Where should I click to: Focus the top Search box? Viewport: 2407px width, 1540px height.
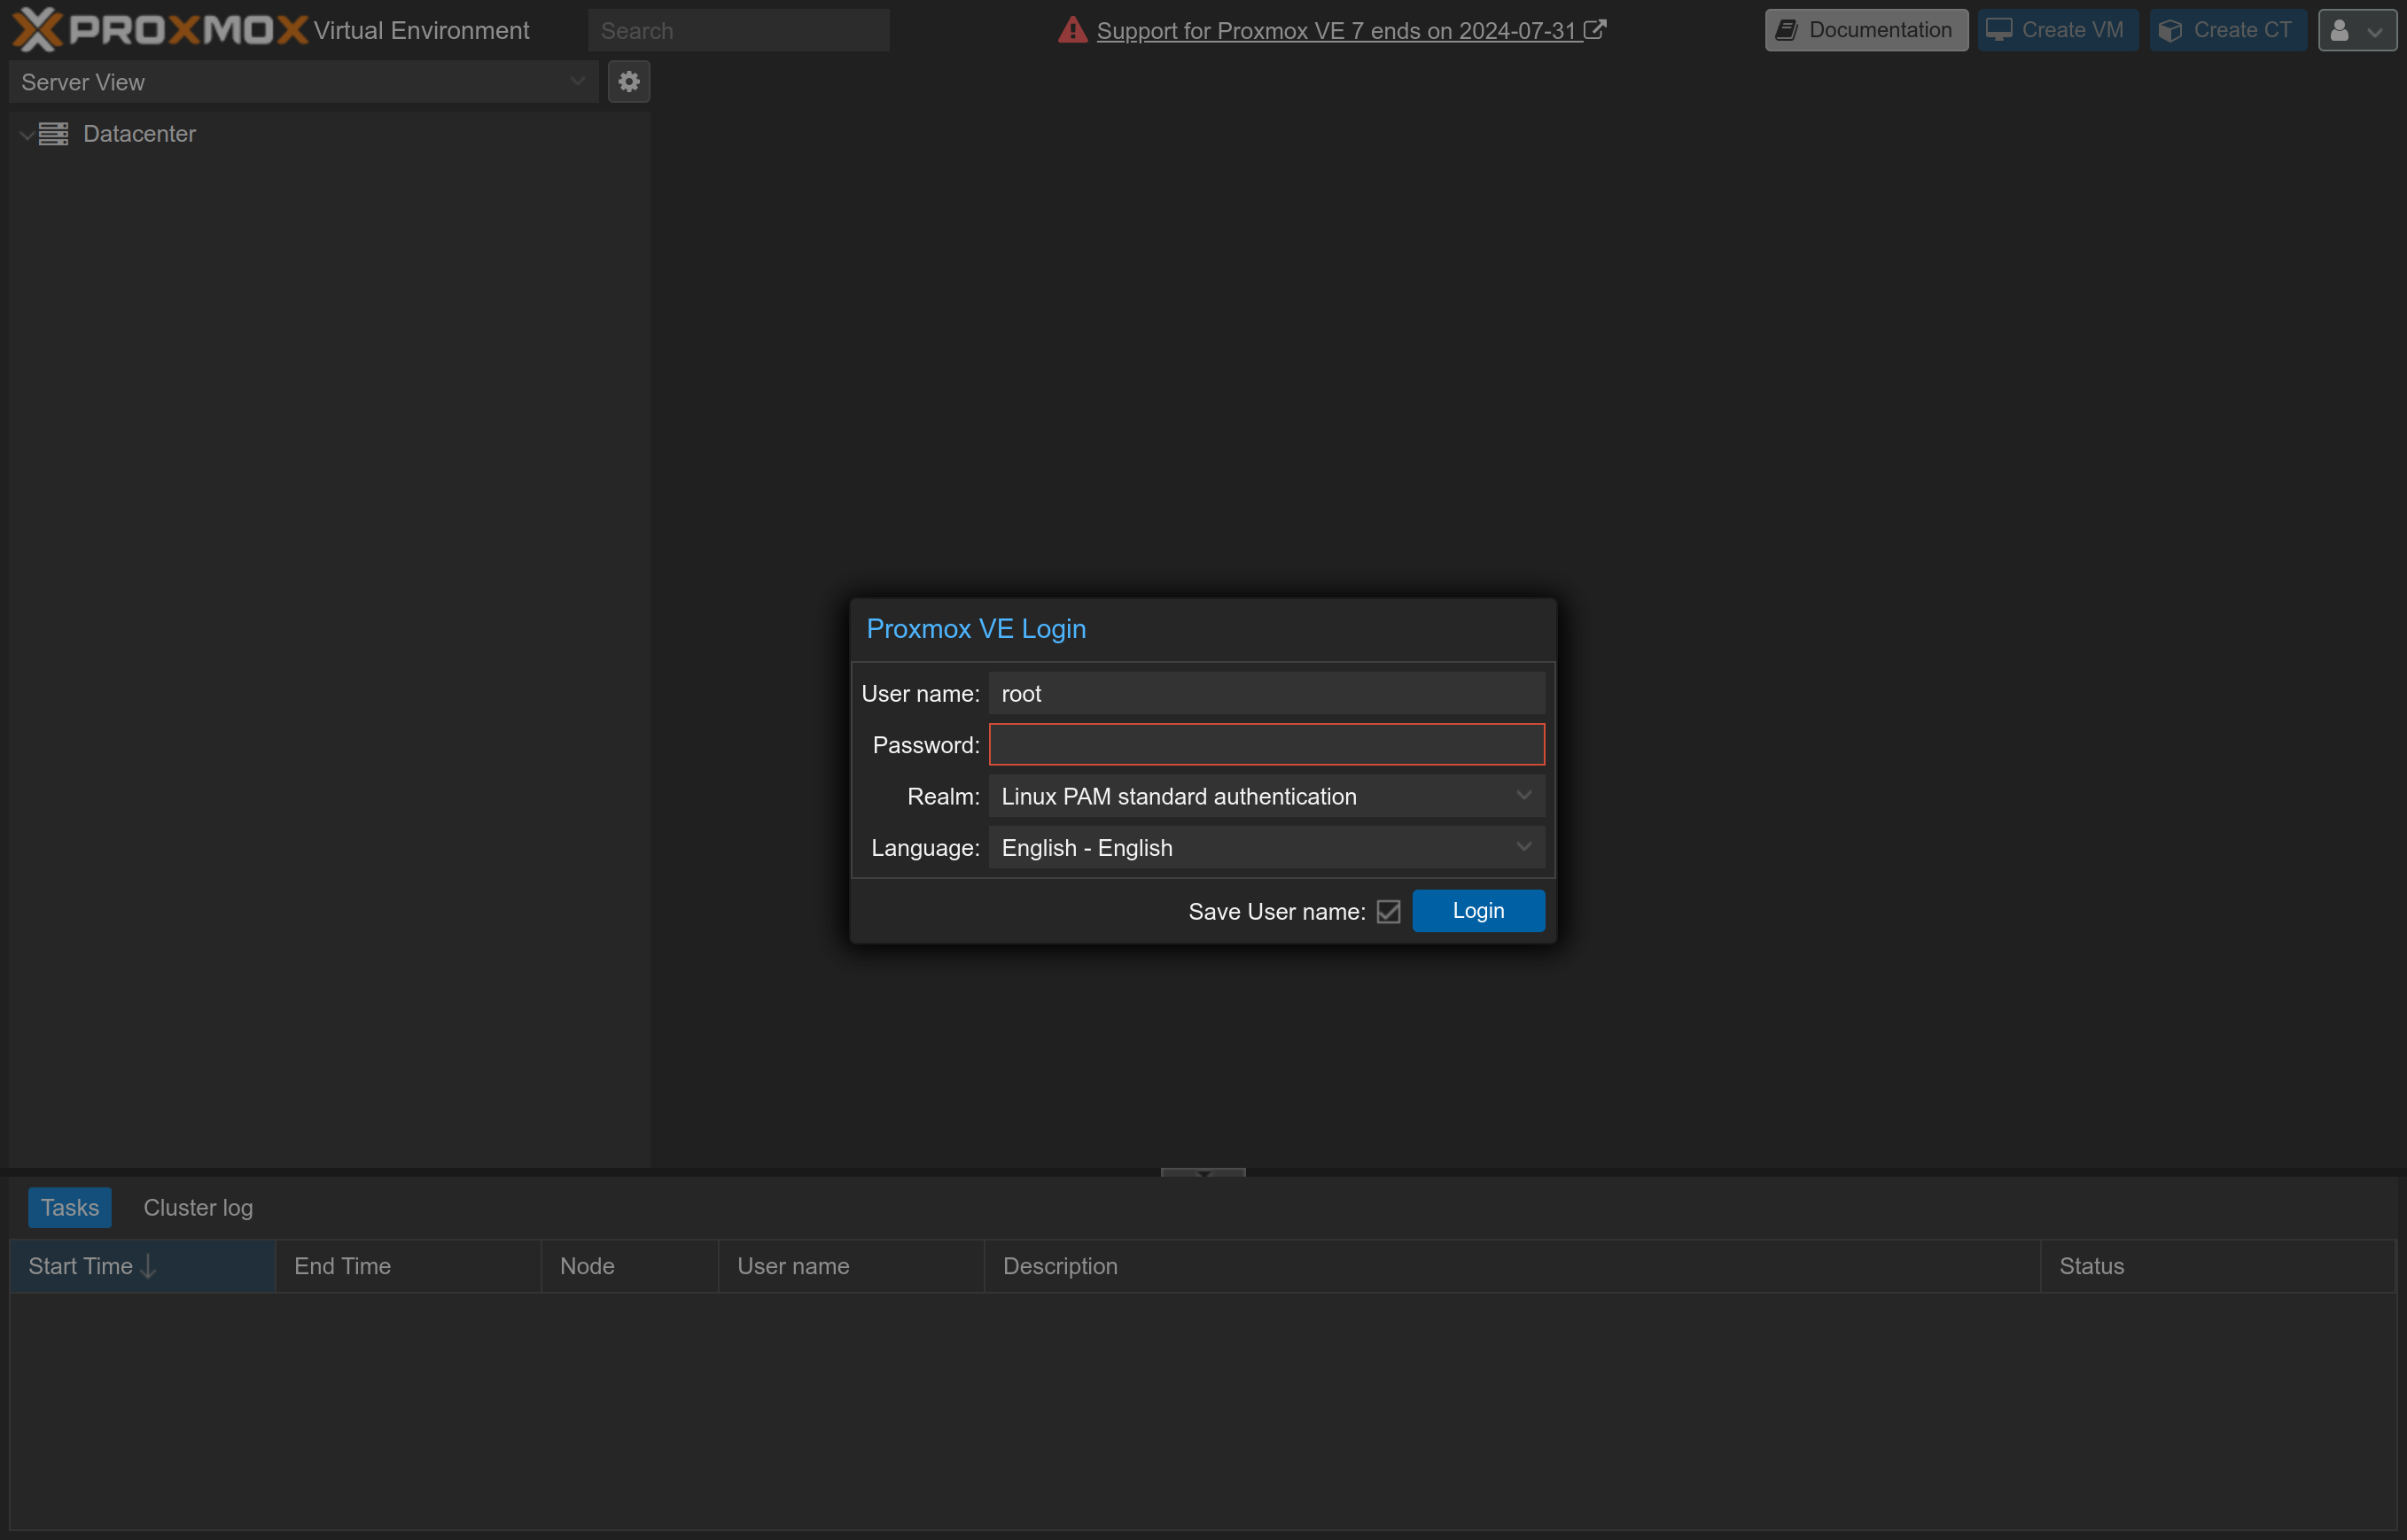(738, 30)
